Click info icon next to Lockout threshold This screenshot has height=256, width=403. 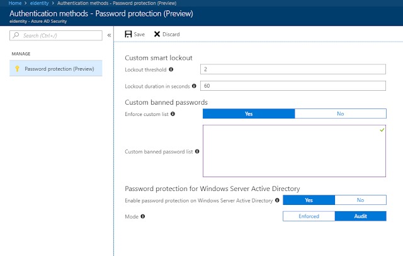click(171, 69)
